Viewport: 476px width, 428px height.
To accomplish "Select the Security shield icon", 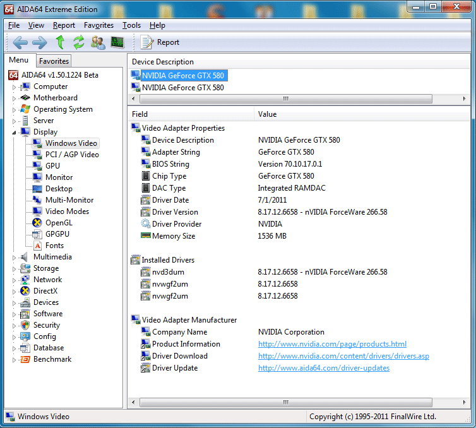I will click(25, 325).
